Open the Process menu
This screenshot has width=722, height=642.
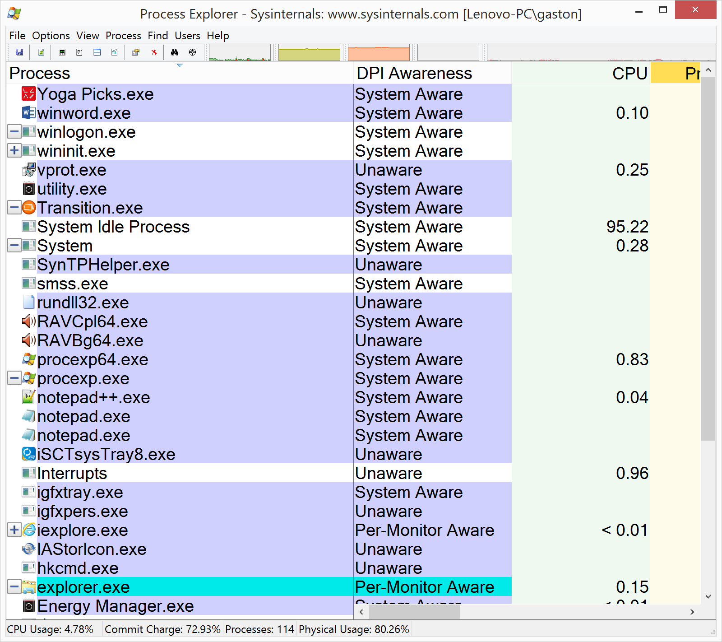(x=123, y=36)
